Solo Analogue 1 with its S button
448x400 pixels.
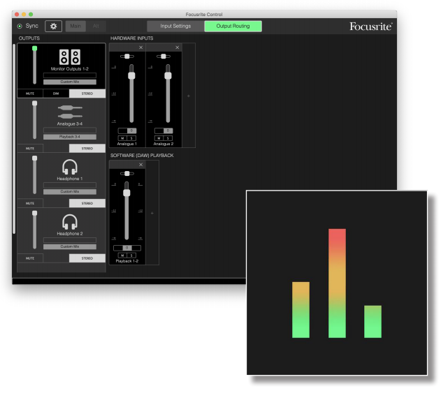(x=131, y=138)
